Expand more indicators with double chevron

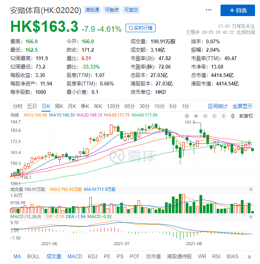[x=249, y=257]
